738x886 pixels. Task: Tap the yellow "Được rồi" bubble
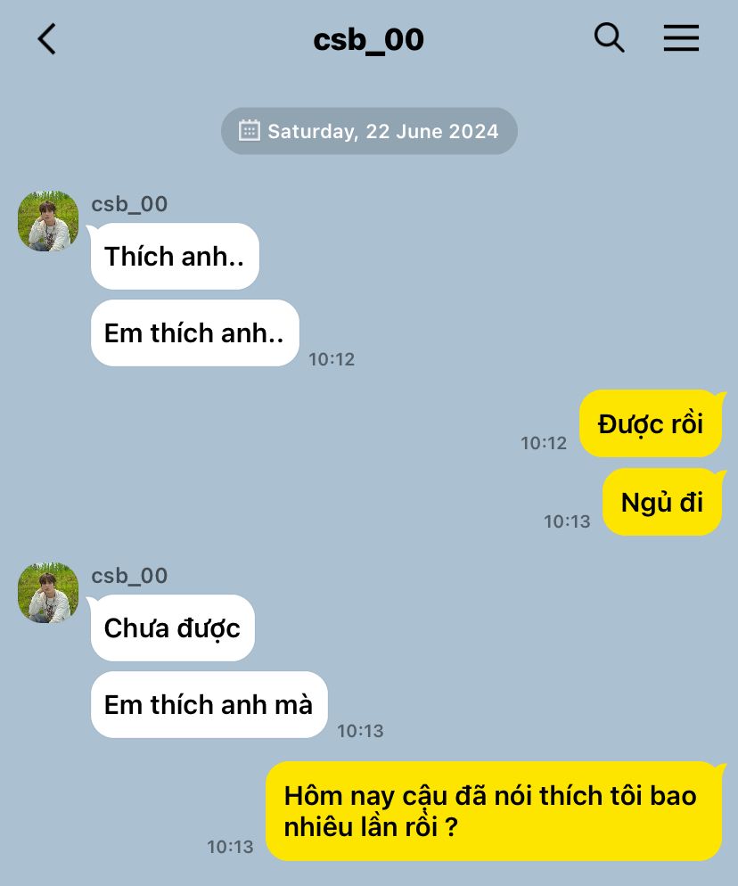coord(651,423)
